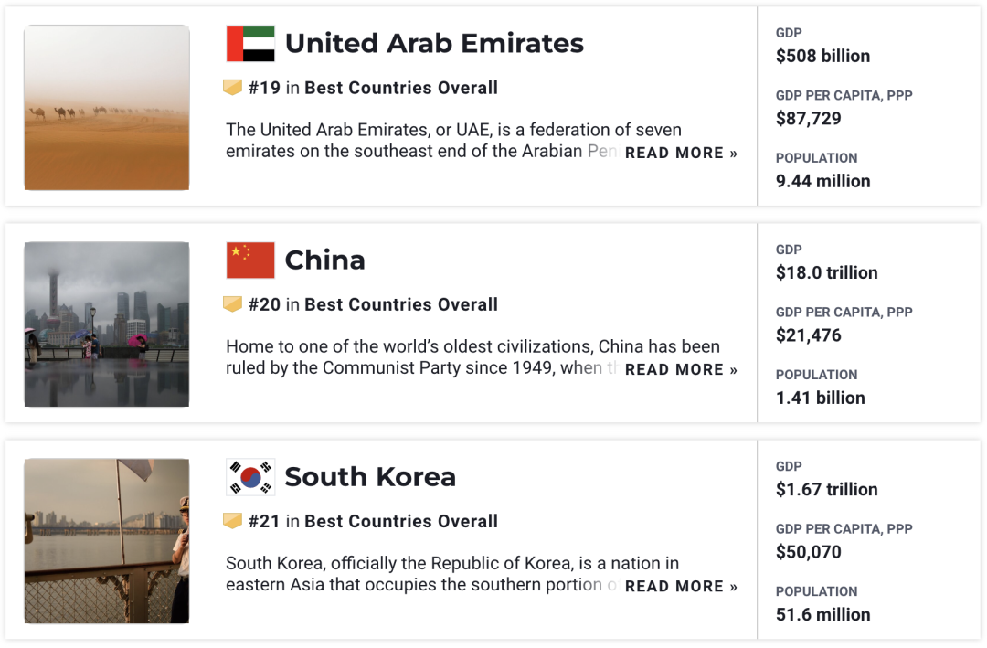Click the ranking badge icon beside #21
Screen dimensions: 987x648
coord(233,521)
